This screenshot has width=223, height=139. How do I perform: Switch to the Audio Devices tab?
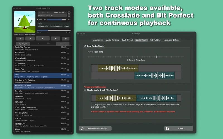113,40
